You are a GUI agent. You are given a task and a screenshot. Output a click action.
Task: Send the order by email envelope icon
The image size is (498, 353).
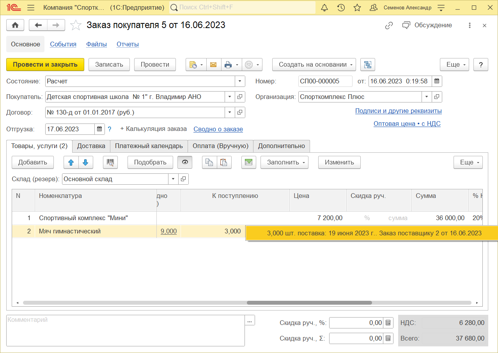click(213, 65)
